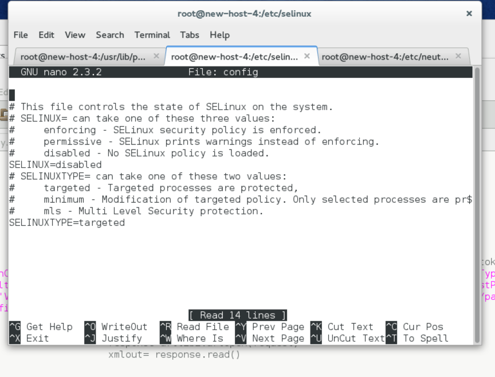Open the Tabs menu

pos(190,35)
